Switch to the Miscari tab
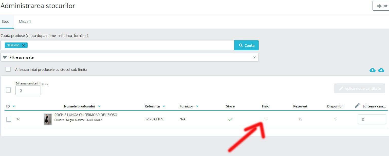The height and width of the screenshot is (156, 389). 25,21
